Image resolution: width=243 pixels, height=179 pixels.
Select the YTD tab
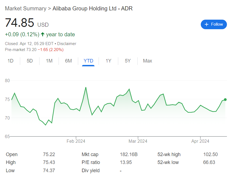(x=88, y=61)
